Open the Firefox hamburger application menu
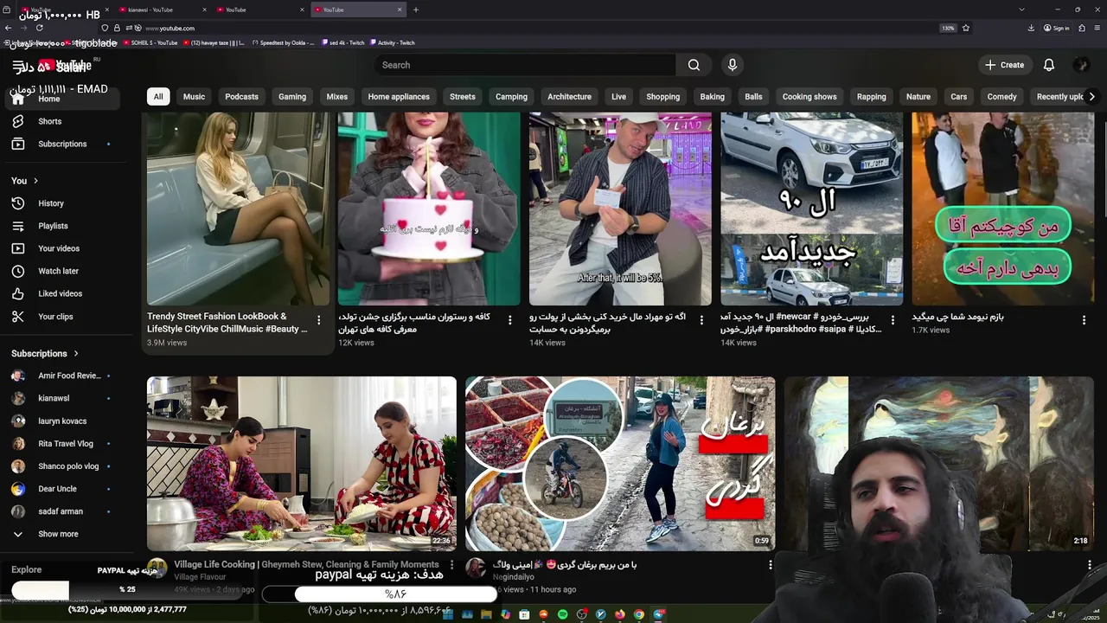The height and width of the screenshot is (623, 1107). (1097, 28)
